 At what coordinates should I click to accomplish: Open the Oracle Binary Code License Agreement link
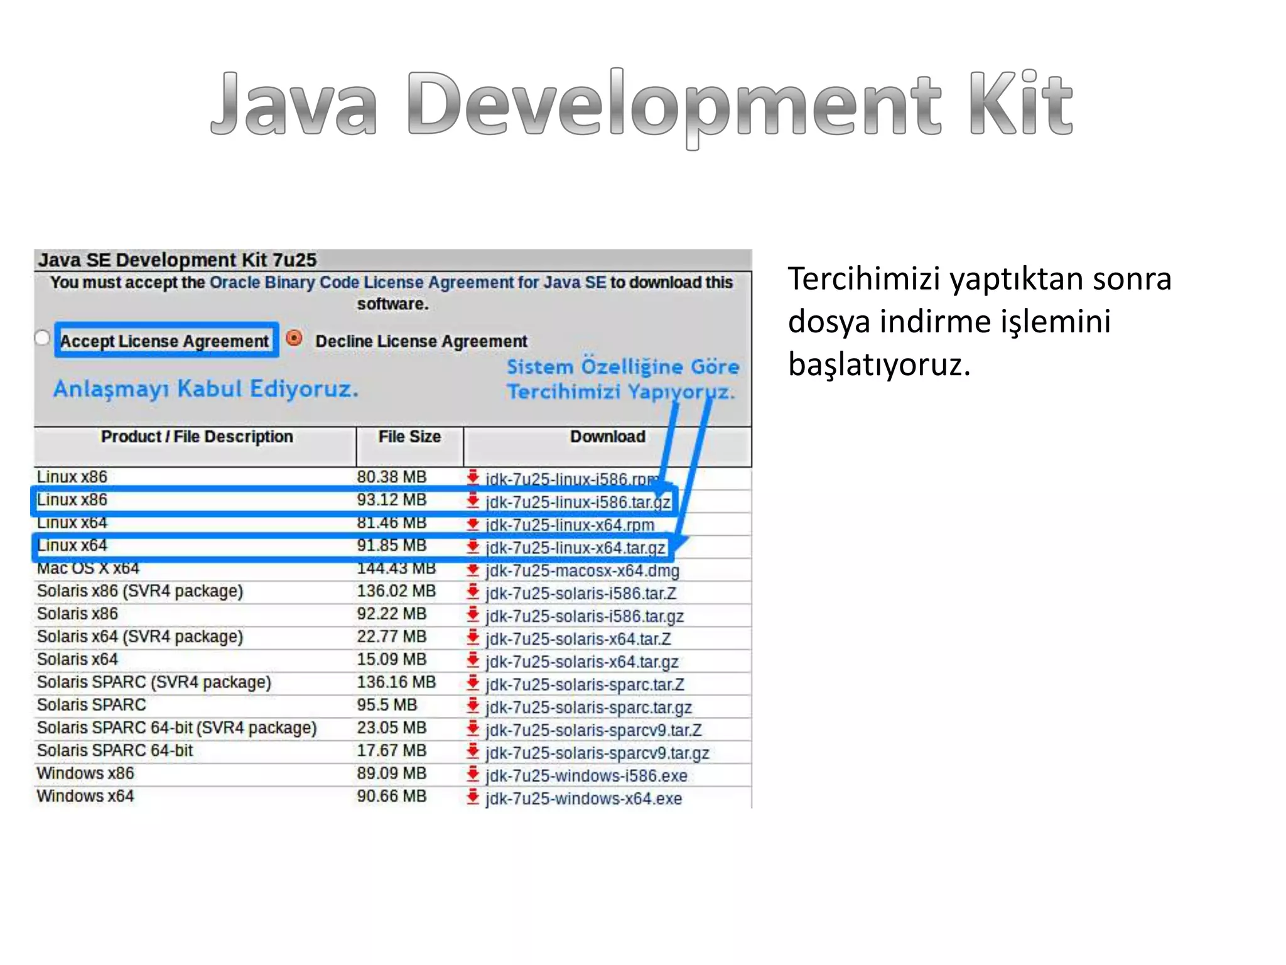[x=408, y=283]
